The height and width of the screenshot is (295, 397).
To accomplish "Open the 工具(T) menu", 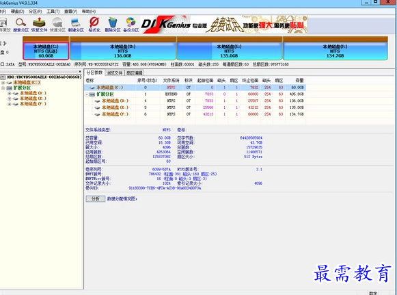I will [53, 12].
